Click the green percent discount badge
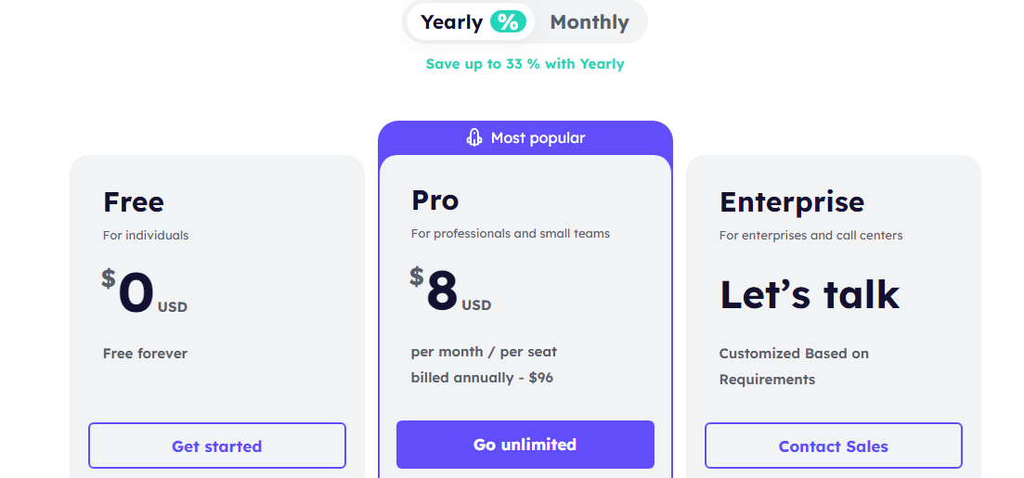The image size is (1024, 478). (507, 22)
